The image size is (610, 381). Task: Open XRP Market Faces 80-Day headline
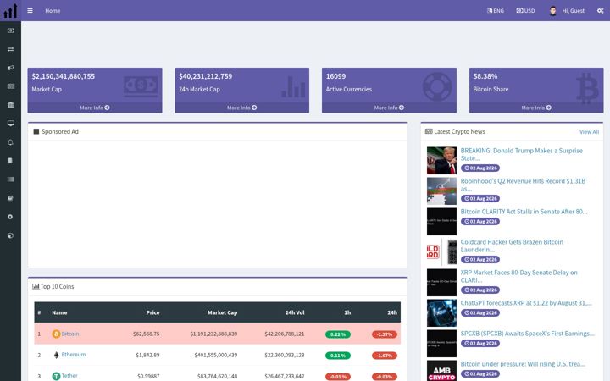(x=518, y=276)
